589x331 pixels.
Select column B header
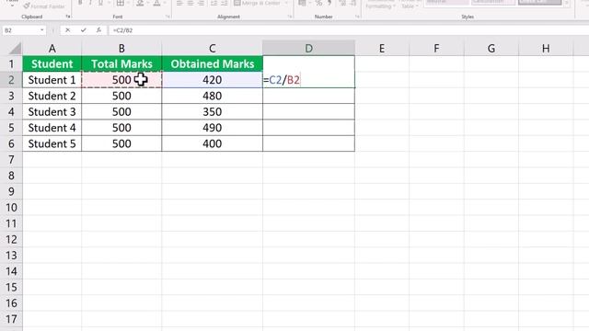coord(121,49)
